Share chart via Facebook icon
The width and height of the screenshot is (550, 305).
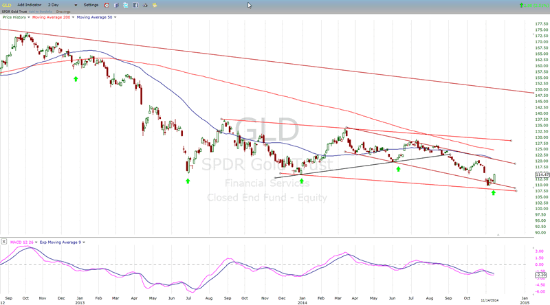point(135,5)
